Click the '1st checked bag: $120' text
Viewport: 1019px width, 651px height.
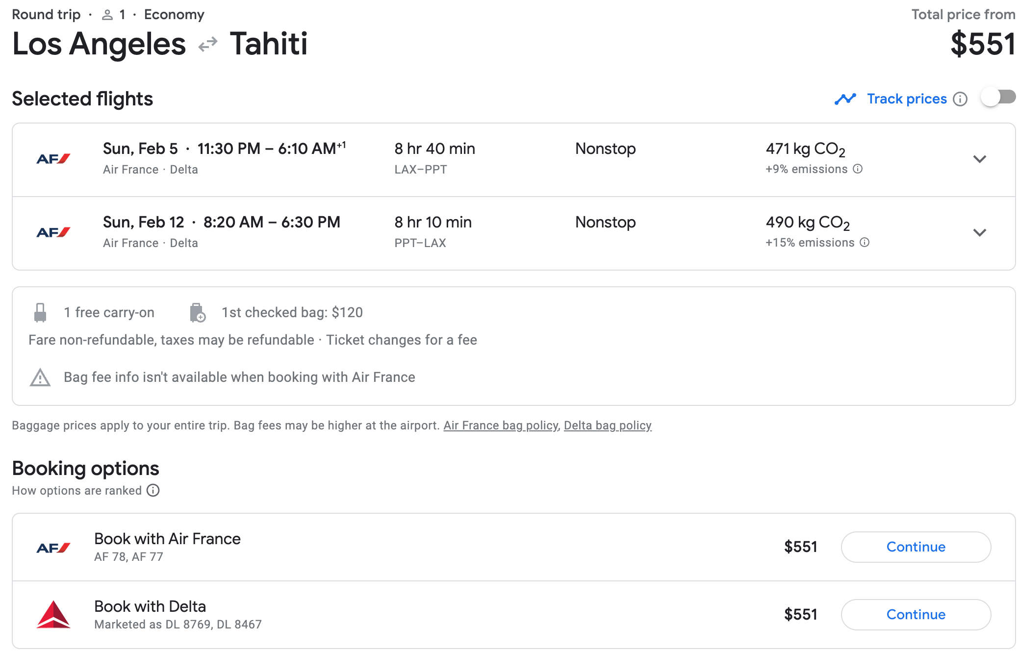[x=292, y=312]
